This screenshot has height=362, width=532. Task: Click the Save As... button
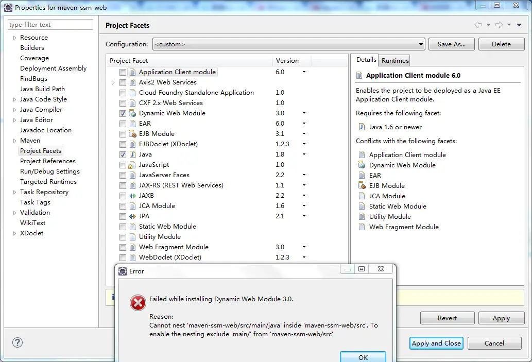click(x=452, y=44)
